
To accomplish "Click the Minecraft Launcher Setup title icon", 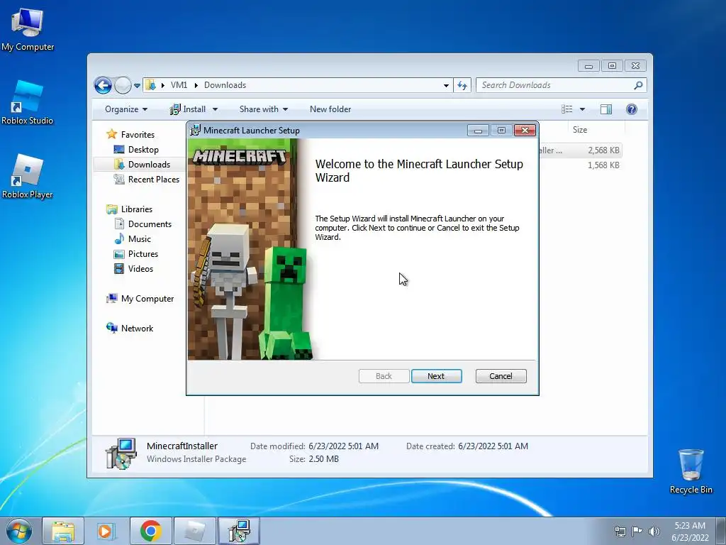I will tap(196, 131).
